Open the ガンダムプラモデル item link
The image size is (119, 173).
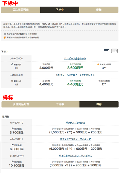(76, 122)
